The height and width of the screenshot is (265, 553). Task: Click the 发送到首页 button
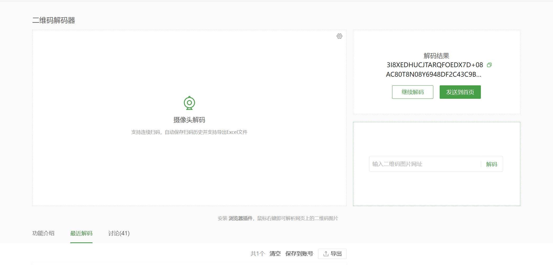coord(460,92)
